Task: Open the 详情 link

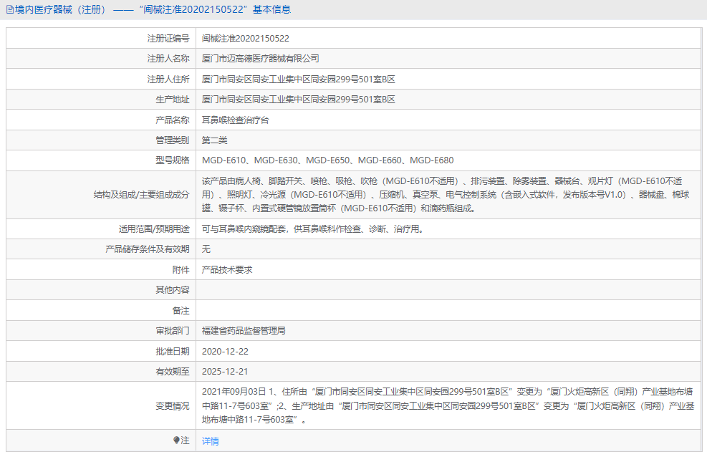Action: pyautogui.click(x=210, y=441)
